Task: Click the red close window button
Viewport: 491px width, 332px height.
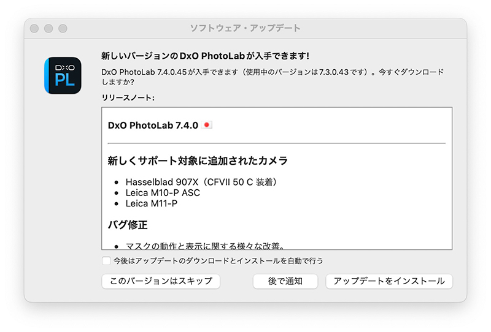Action: (34, 28)
